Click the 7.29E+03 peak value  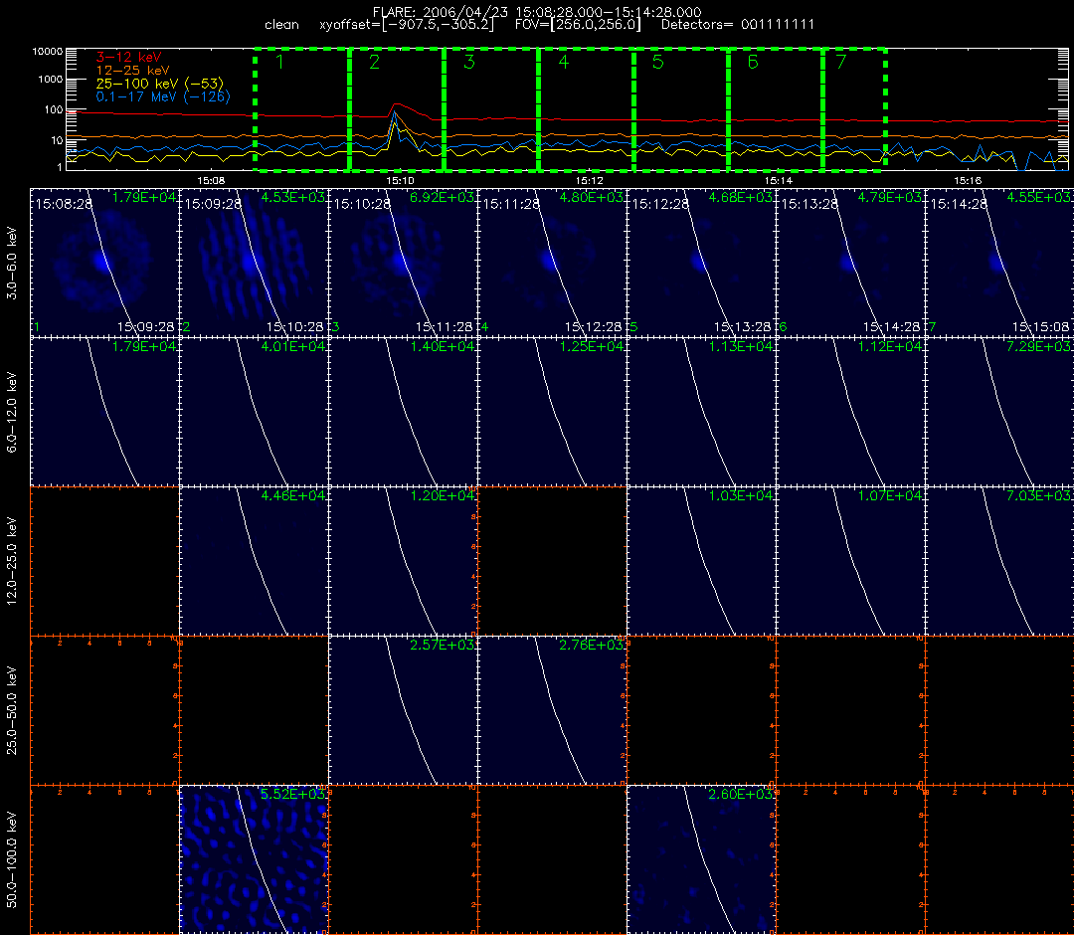1039,346
